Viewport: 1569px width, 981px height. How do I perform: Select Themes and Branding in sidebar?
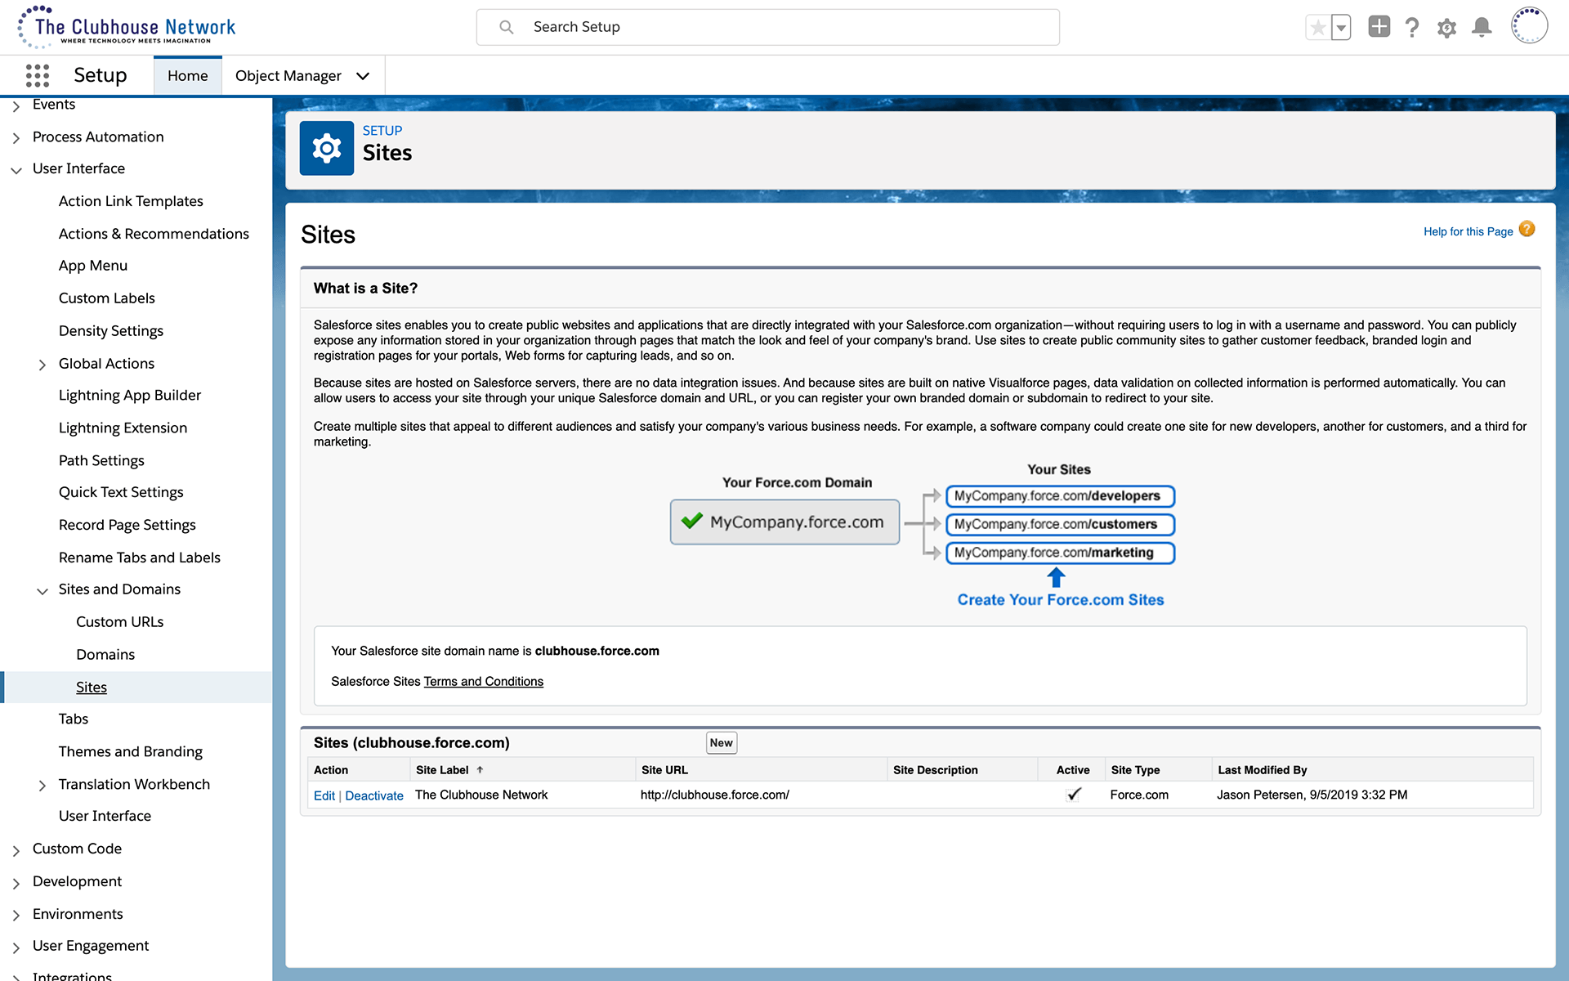click(130, 751)
